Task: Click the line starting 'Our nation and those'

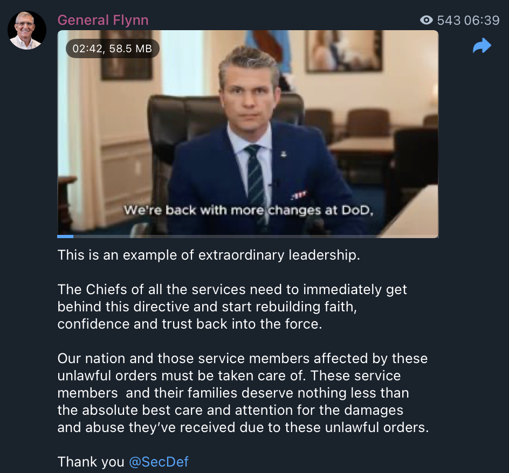Action: (x=243, y=358)
